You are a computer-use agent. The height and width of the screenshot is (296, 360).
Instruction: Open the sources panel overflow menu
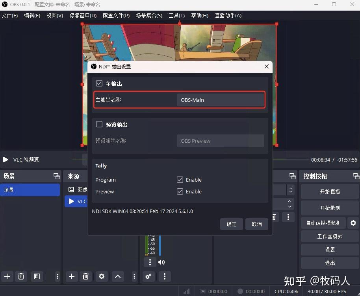click(x=134, y=276)
